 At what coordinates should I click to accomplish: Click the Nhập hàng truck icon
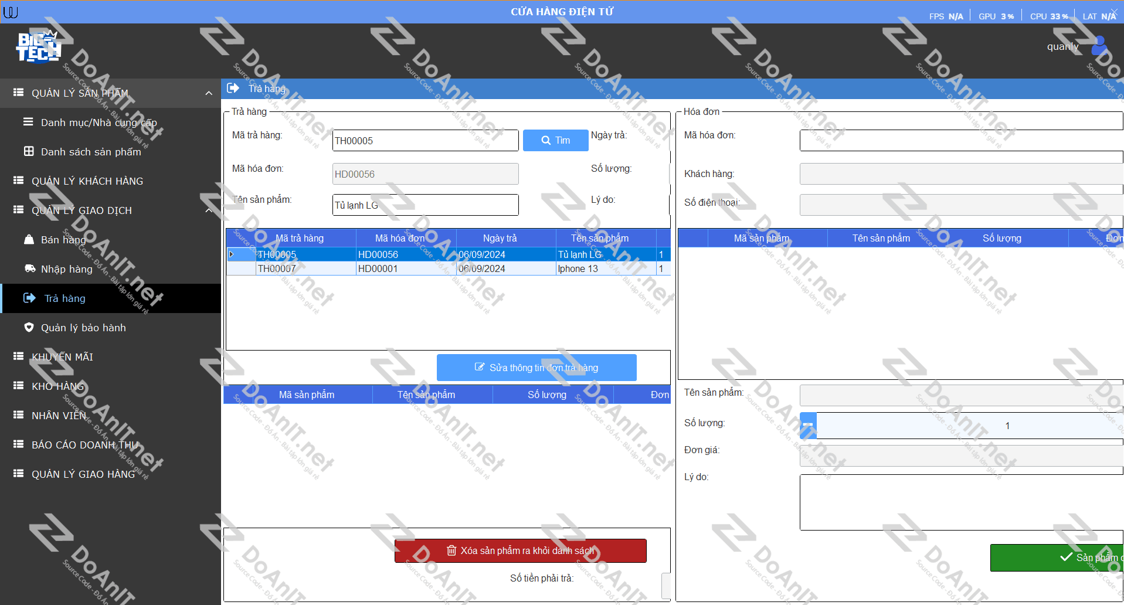pos(29,269)
